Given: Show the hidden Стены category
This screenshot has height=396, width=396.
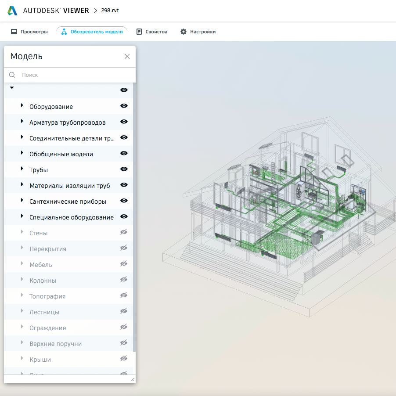Looking at the screenshot, I should coord(124,232).
